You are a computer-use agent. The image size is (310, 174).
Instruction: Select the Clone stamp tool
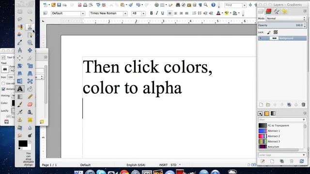(20, 120)
